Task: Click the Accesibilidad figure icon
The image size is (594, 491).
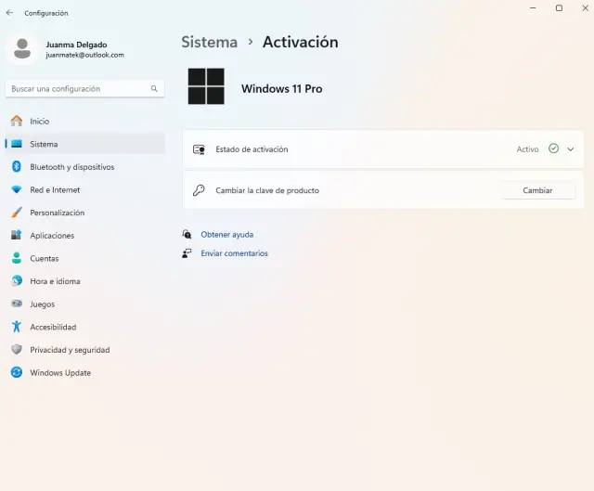Action: coord(16,327)
